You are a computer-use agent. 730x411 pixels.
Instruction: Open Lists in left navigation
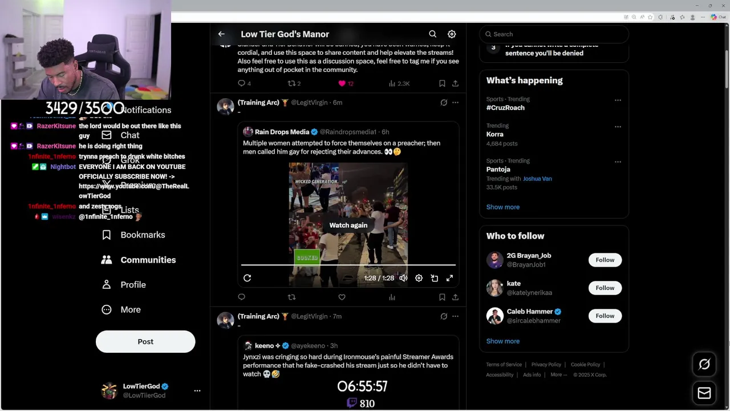pos(121,210)
